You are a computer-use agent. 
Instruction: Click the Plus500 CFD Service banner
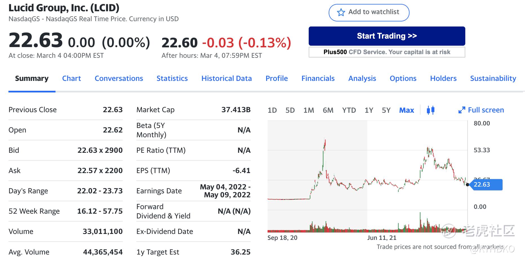(x=387, y=52)
